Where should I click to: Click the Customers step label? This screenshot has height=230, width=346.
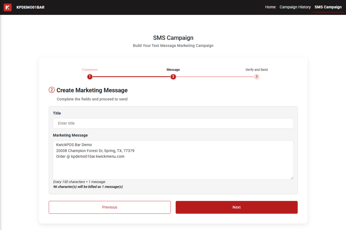tap(90, 70)
